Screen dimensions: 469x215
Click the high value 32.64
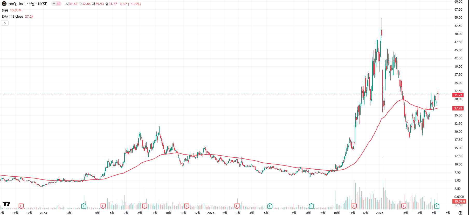click(86, 4)
